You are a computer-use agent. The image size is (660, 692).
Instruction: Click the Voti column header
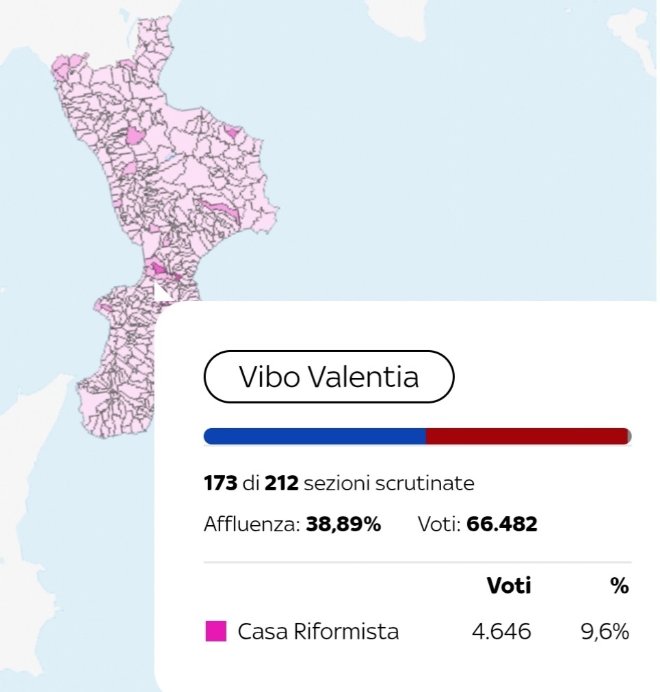tap(509, 585)
